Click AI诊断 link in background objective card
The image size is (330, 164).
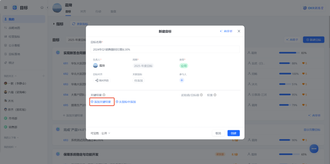click(314, 115)
